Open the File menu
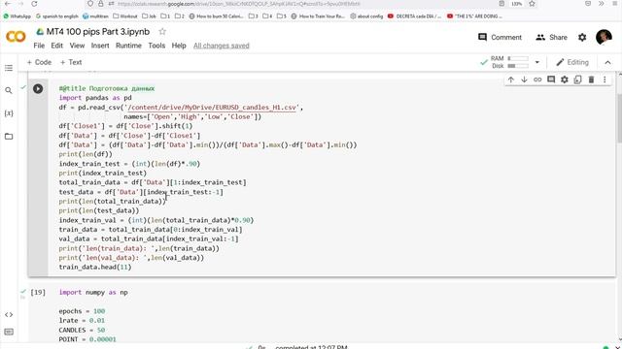The image size is (622, 349). point(39,46)
